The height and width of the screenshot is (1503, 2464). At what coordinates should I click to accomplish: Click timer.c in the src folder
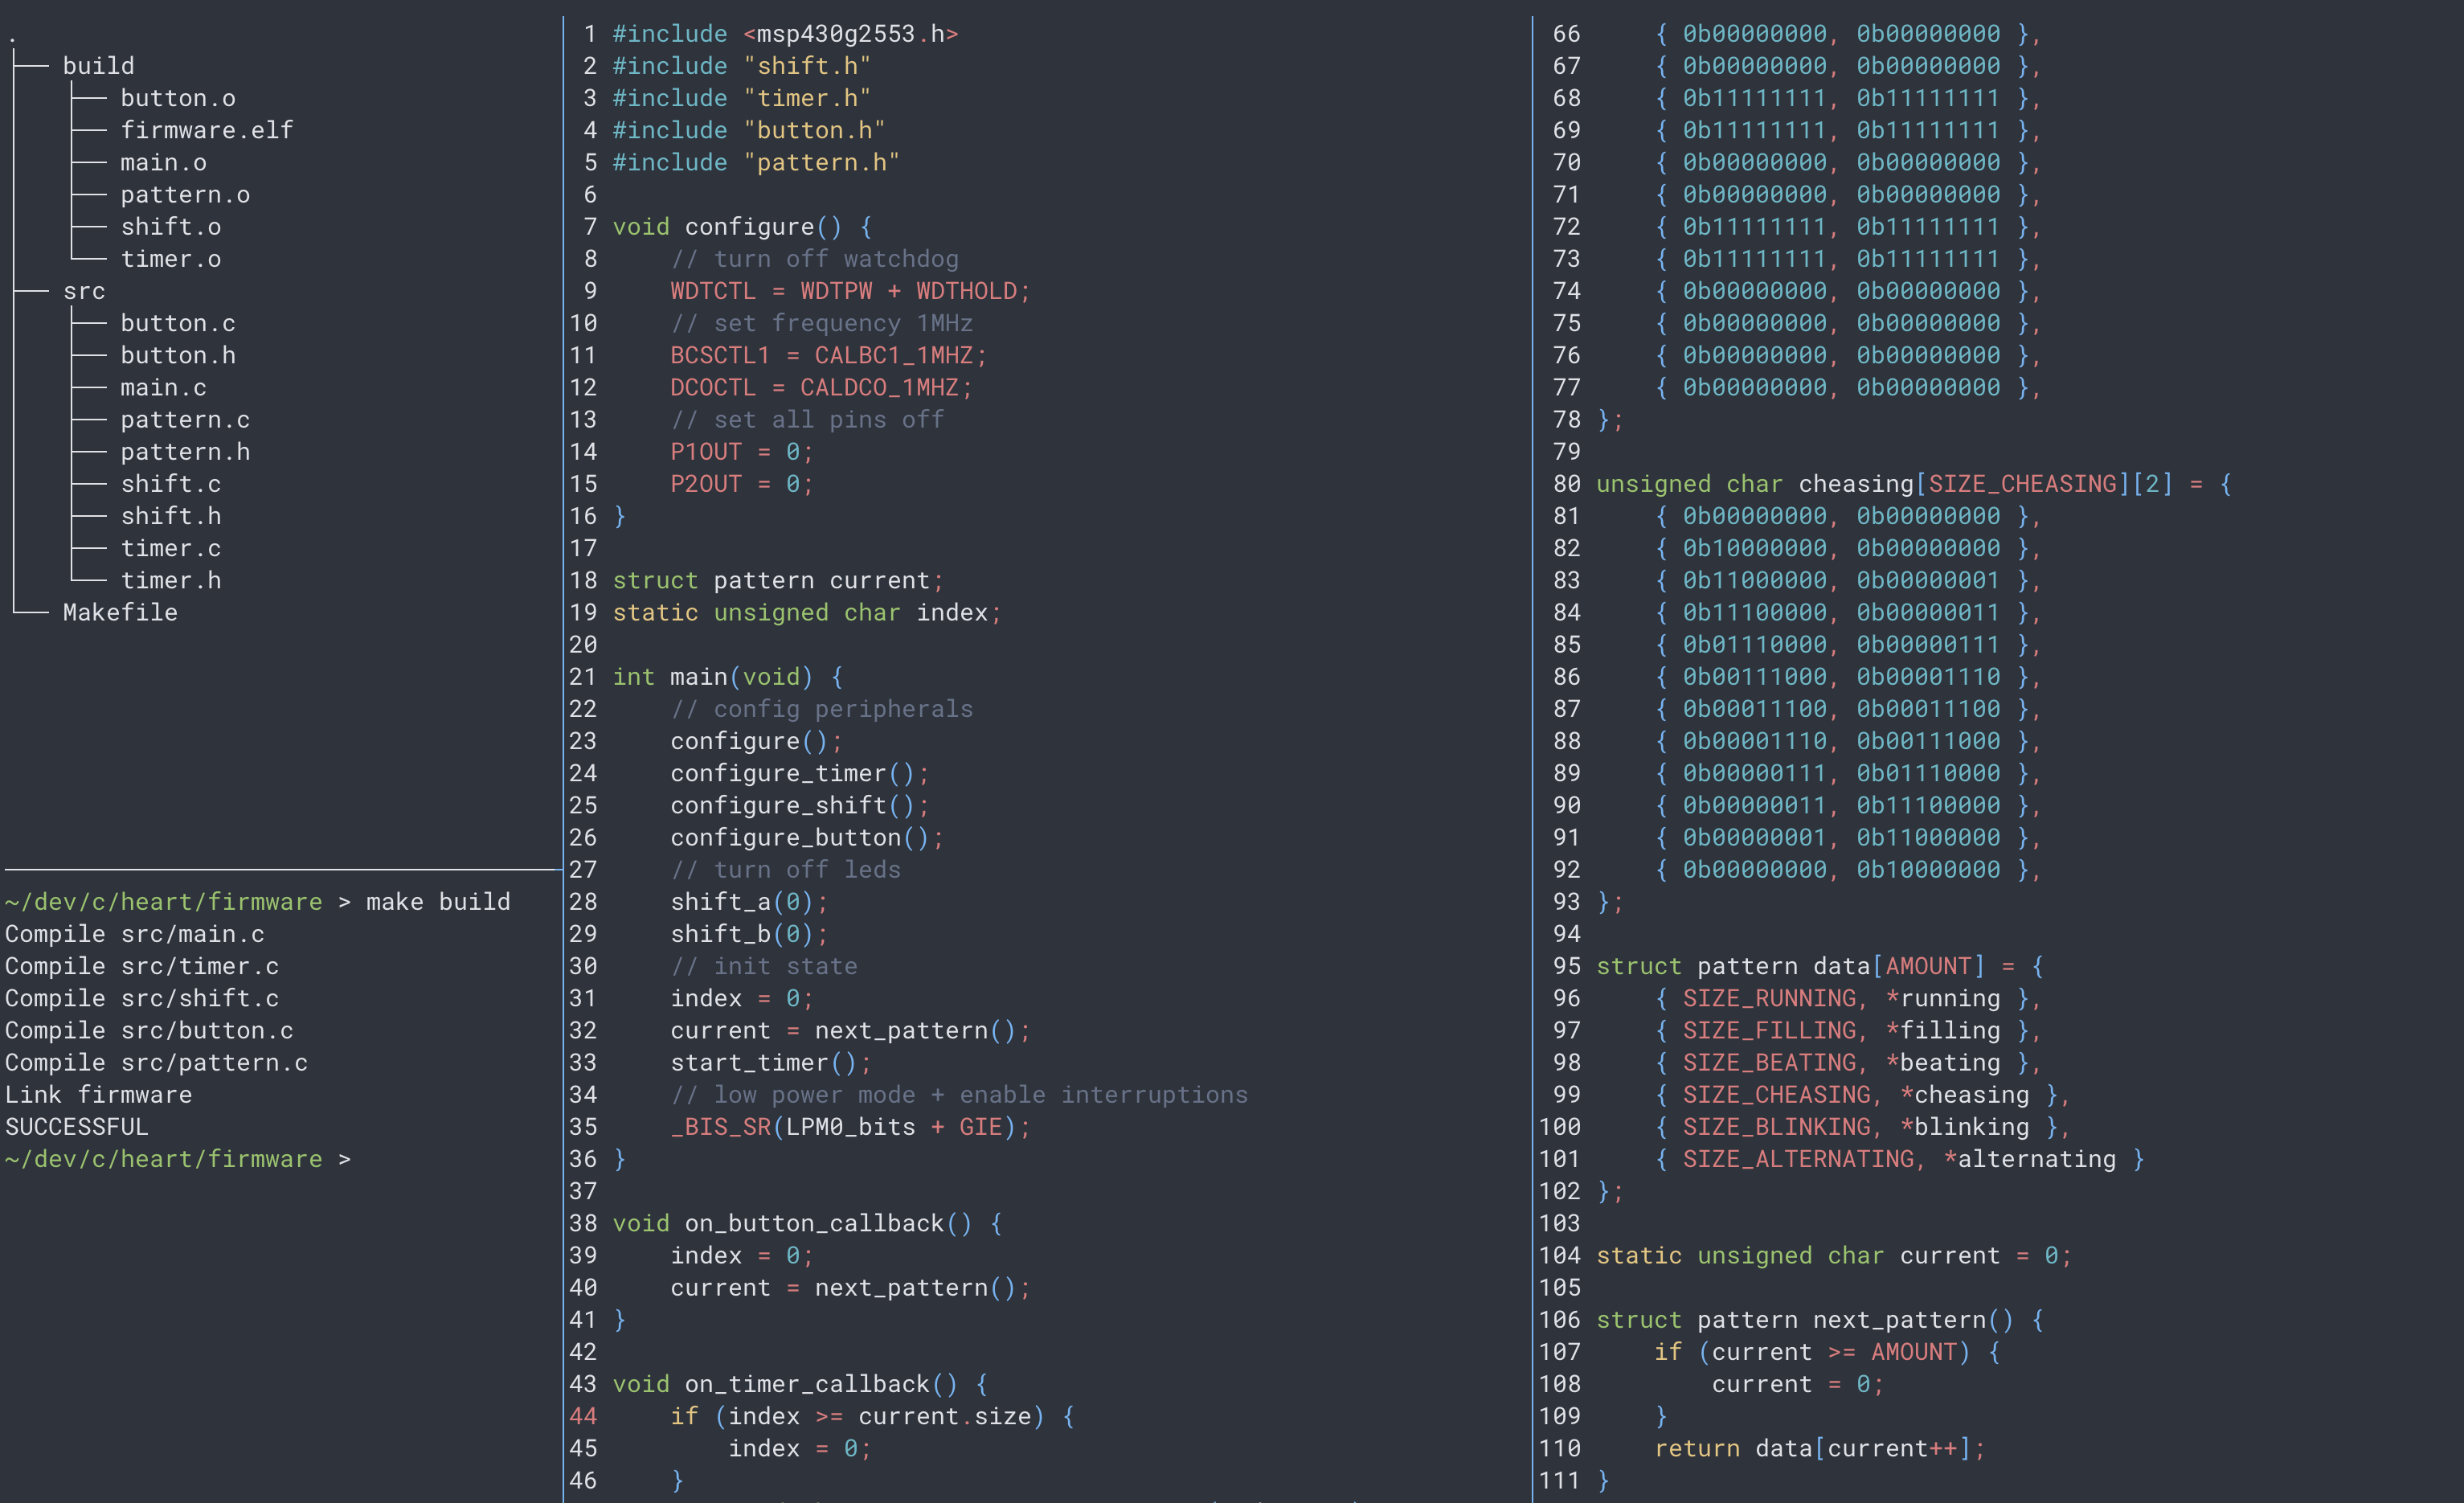[171, 548]
